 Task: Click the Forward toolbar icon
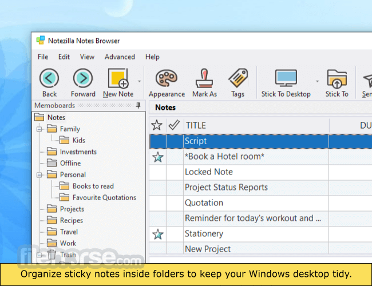pos(83,78)
